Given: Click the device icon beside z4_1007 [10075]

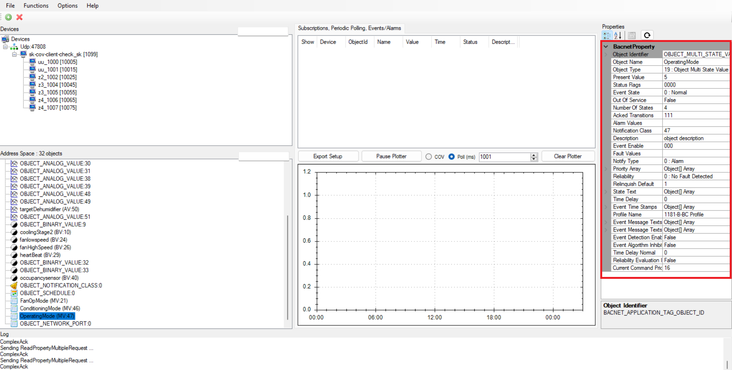Looking at the screenshot, I should click(32, 108).
